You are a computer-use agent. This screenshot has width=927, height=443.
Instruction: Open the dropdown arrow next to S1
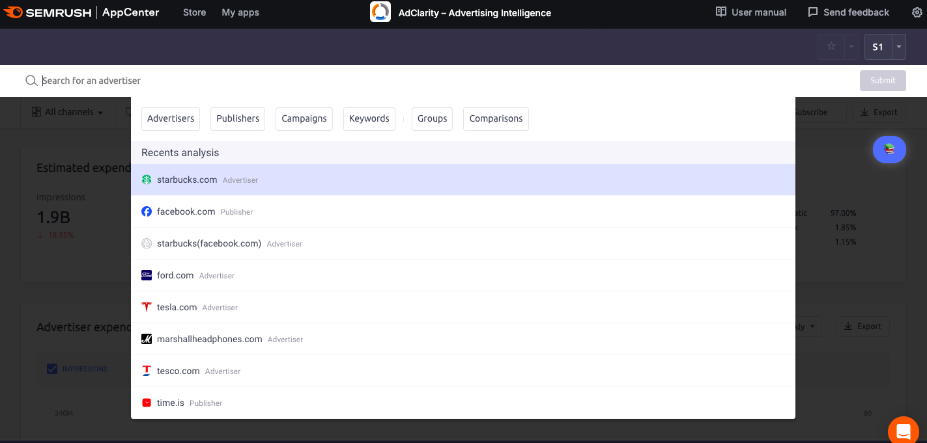(x=899, y=47)
